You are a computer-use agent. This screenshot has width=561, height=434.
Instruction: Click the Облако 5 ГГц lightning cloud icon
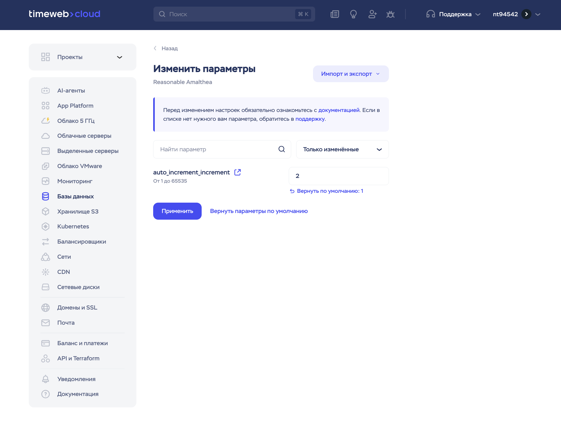pyautogui.click(x=46, y=121)
